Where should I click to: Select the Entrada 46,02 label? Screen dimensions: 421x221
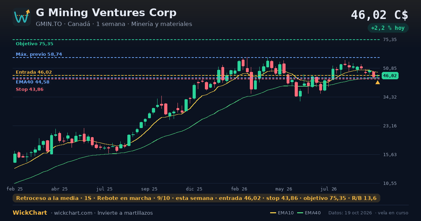[x=34, y=72]
